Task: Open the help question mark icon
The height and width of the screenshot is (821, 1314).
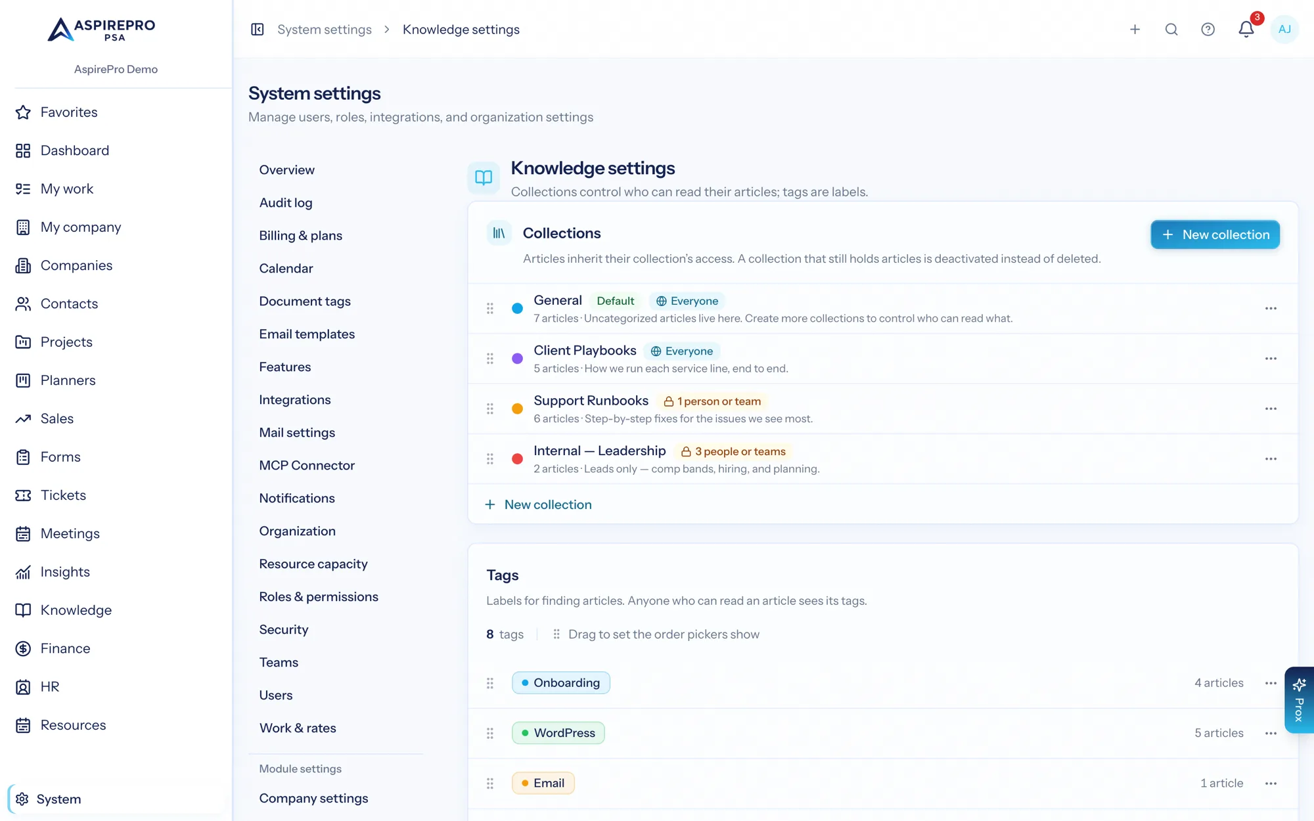Action: tap(1208, 30)
